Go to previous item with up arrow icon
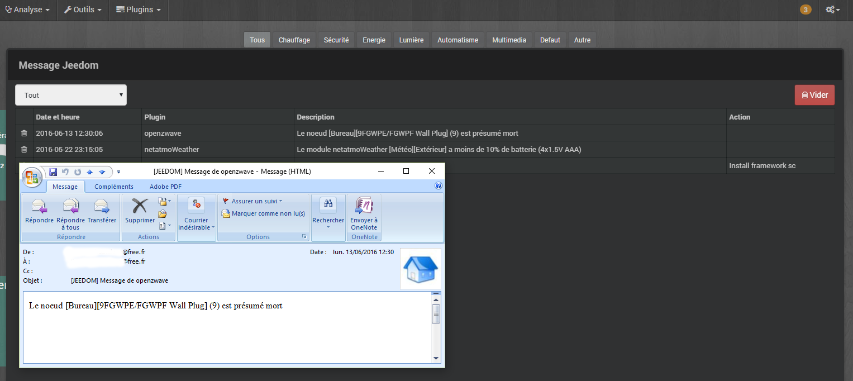853x381 pixels. pos(90,172)
